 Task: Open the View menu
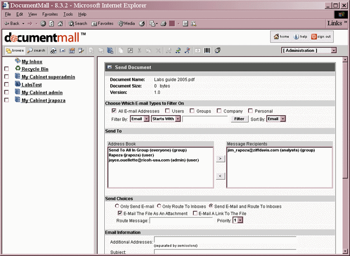(x=32, y=14)
